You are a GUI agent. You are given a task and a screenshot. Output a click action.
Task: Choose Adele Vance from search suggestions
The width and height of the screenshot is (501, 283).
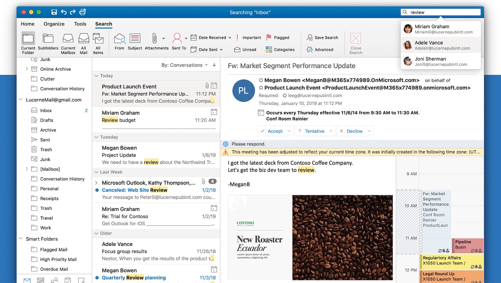441,45
